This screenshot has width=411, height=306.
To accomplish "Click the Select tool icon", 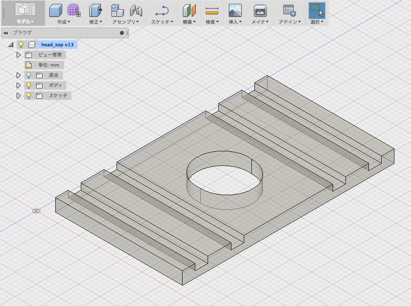I will click(x=317, y=11).
